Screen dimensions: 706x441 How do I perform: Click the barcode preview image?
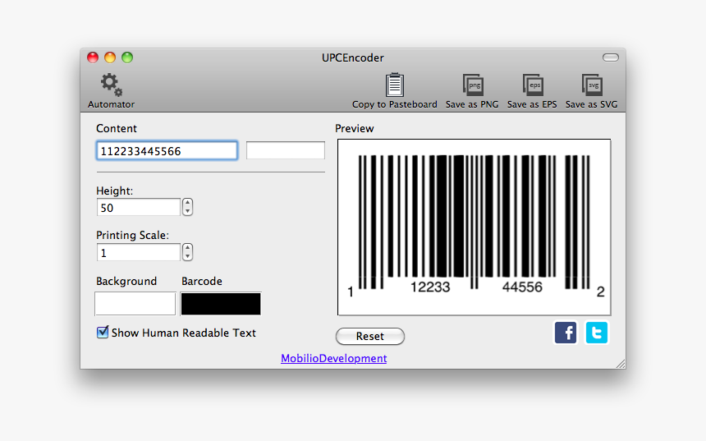pyautogui.click(x=474, y=227)
